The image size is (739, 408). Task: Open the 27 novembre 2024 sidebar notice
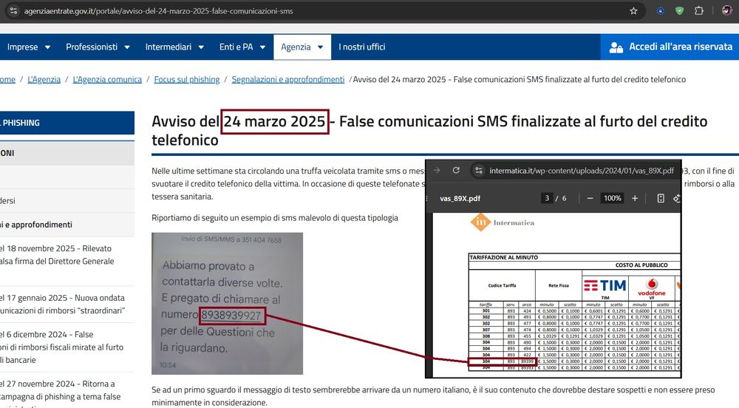pos(61,390)
